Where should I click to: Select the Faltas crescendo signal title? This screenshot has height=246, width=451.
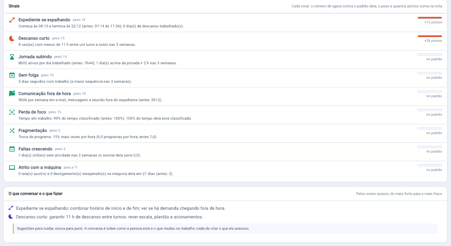35,149
